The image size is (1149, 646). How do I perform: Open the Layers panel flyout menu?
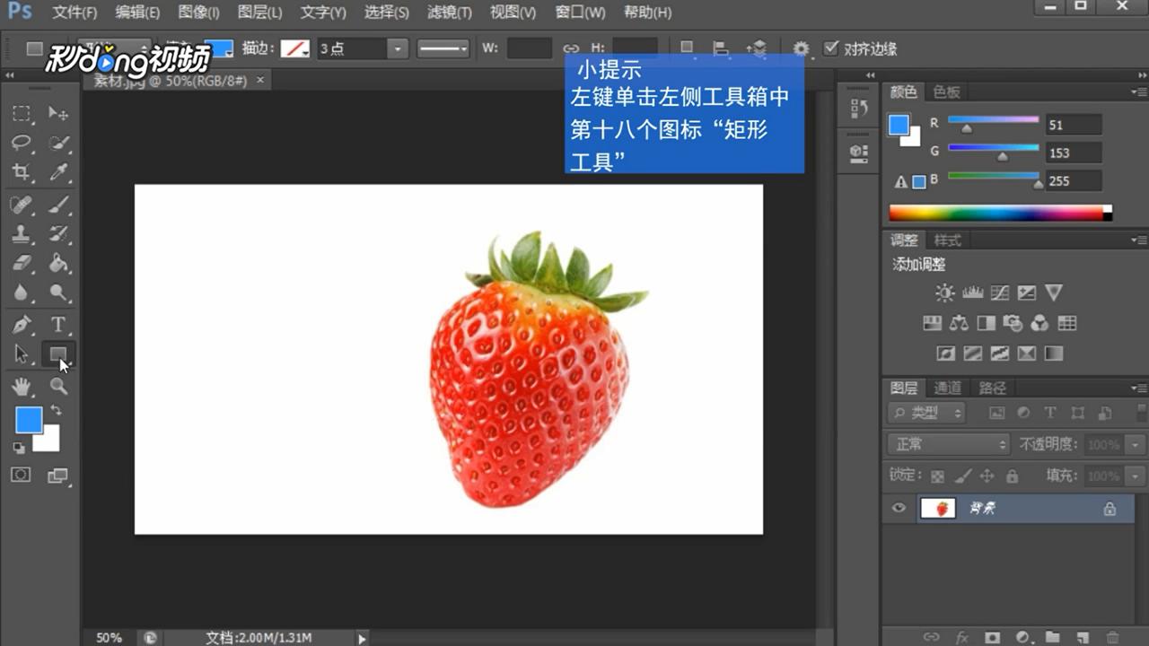(x=1138, y=388)
